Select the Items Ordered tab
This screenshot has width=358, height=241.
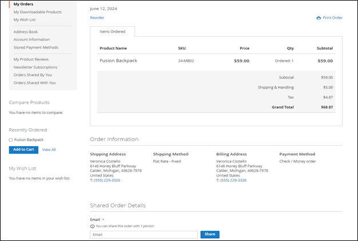(112, 31)
